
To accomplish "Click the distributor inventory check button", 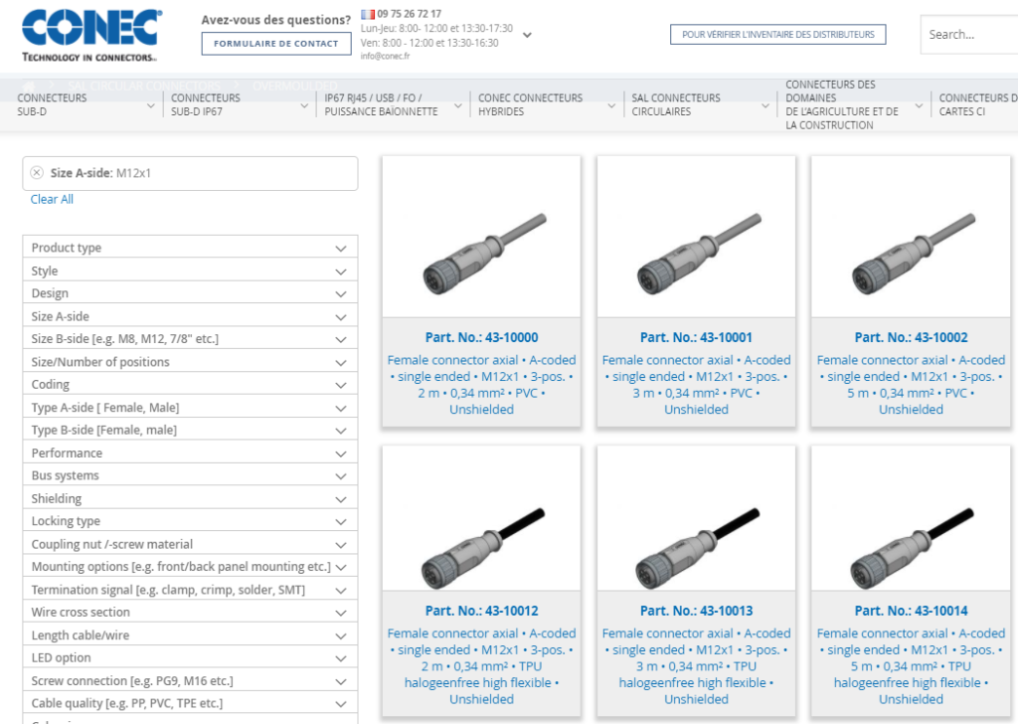I will [x=777, y=35].
